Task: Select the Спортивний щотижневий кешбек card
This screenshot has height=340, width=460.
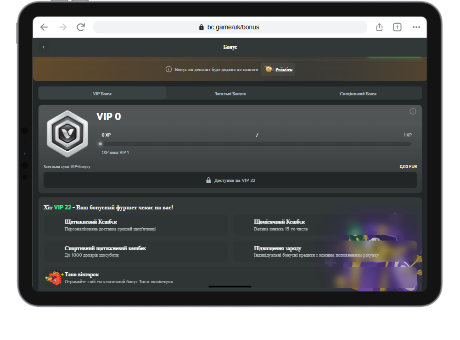Action: [135, 251]
